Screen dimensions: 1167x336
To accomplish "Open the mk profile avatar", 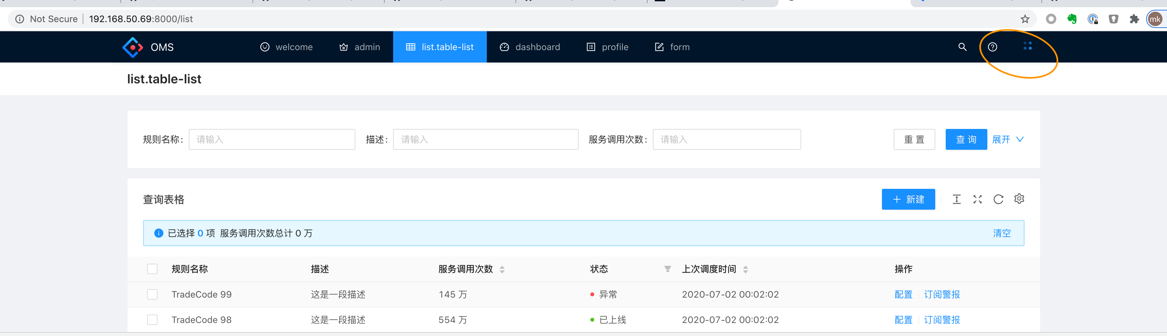I will coord(1155,19).
